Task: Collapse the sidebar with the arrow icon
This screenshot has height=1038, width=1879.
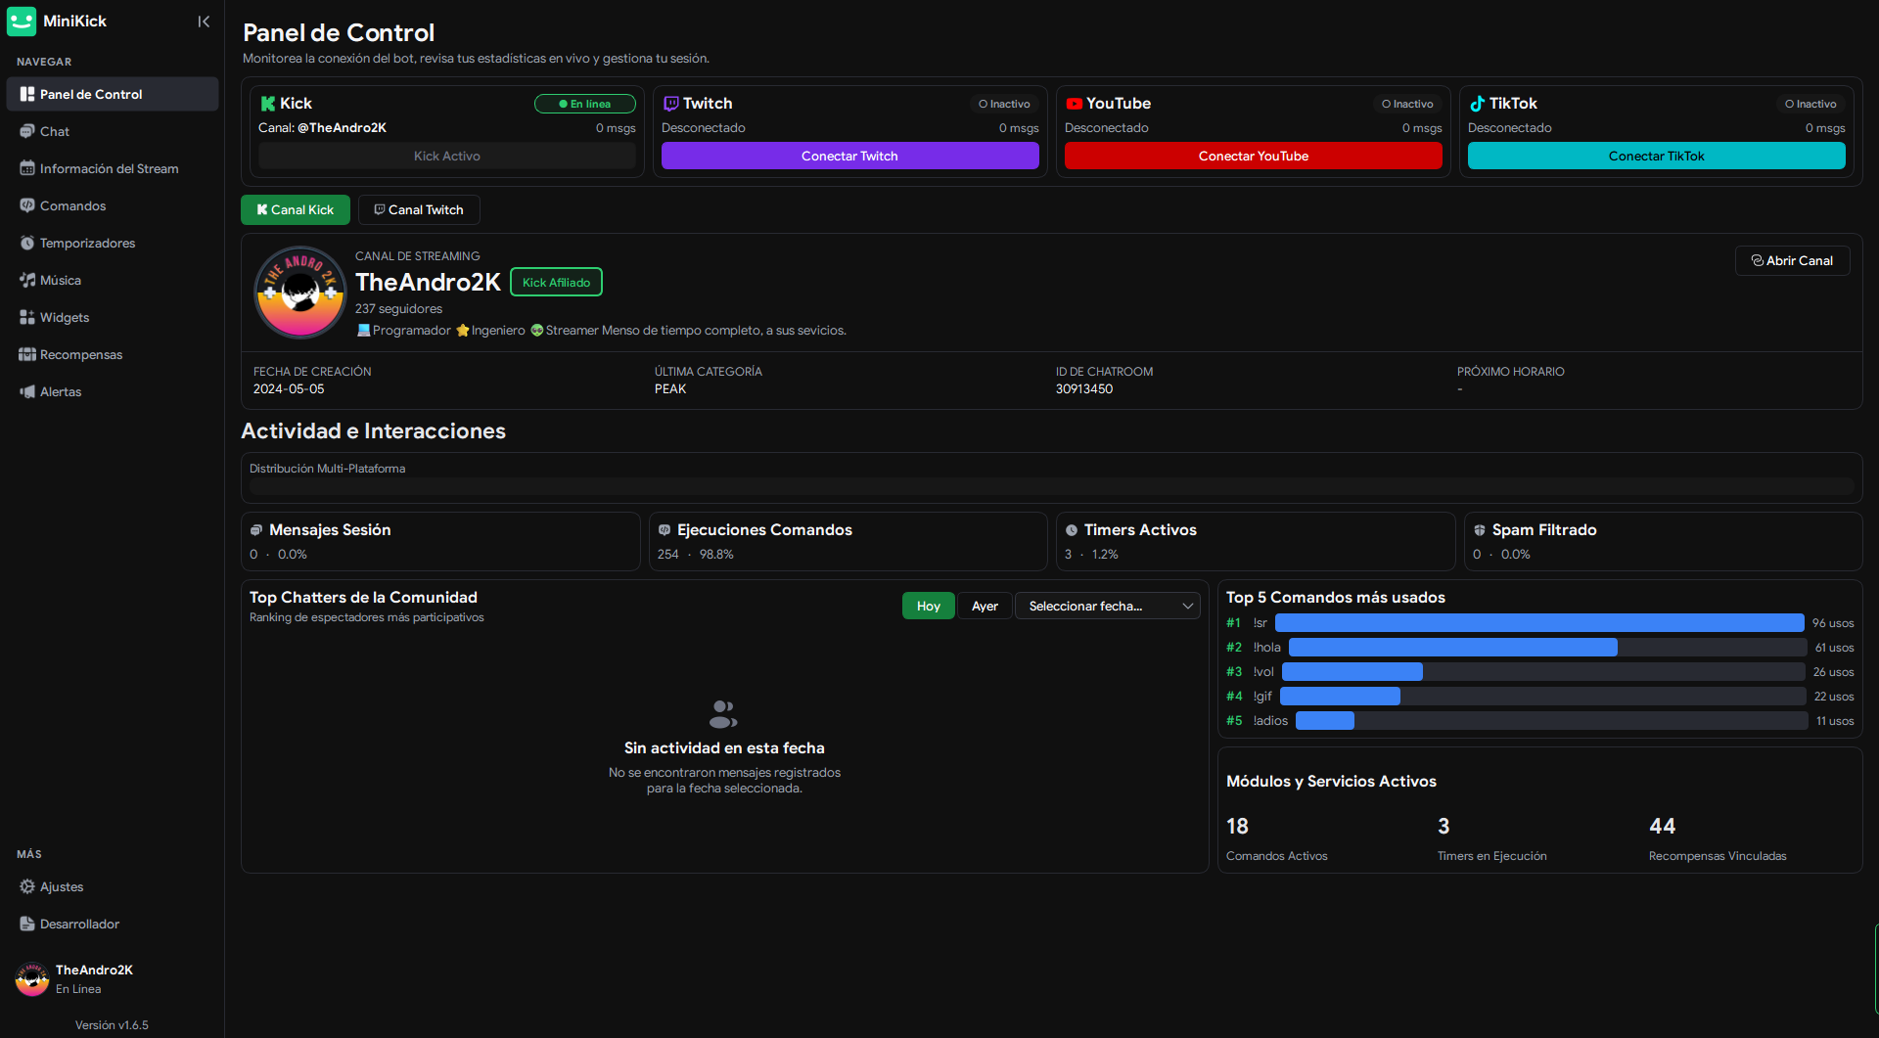Action: (204, 22)
